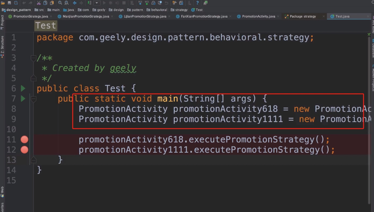Click fold end marker at line 5

coord(33,78)
